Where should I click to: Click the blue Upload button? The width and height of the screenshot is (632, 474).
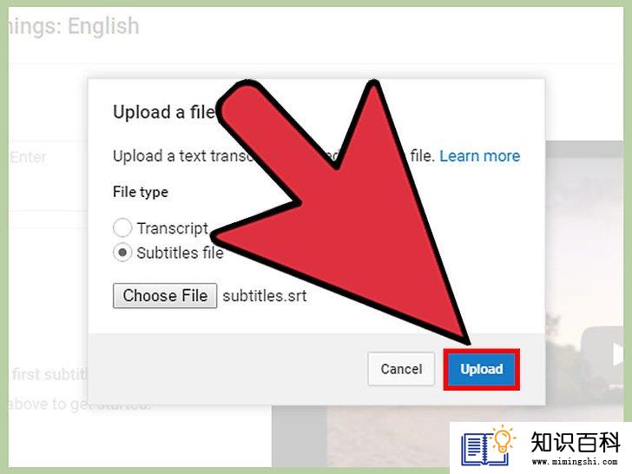482,369
